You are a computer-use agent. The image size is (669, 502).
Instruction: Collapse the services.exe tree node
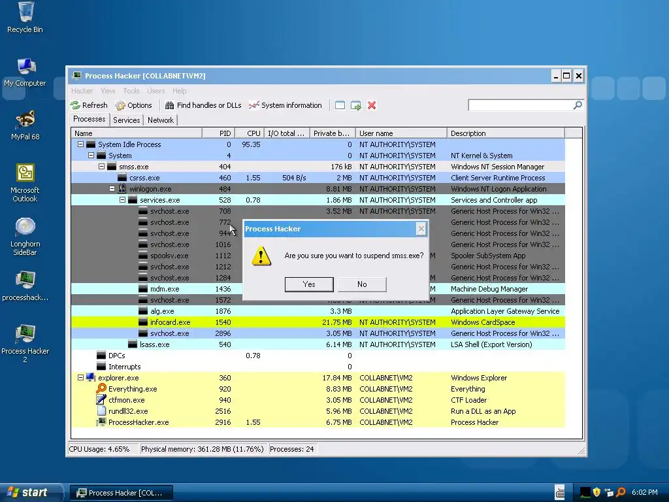point(122,200)
